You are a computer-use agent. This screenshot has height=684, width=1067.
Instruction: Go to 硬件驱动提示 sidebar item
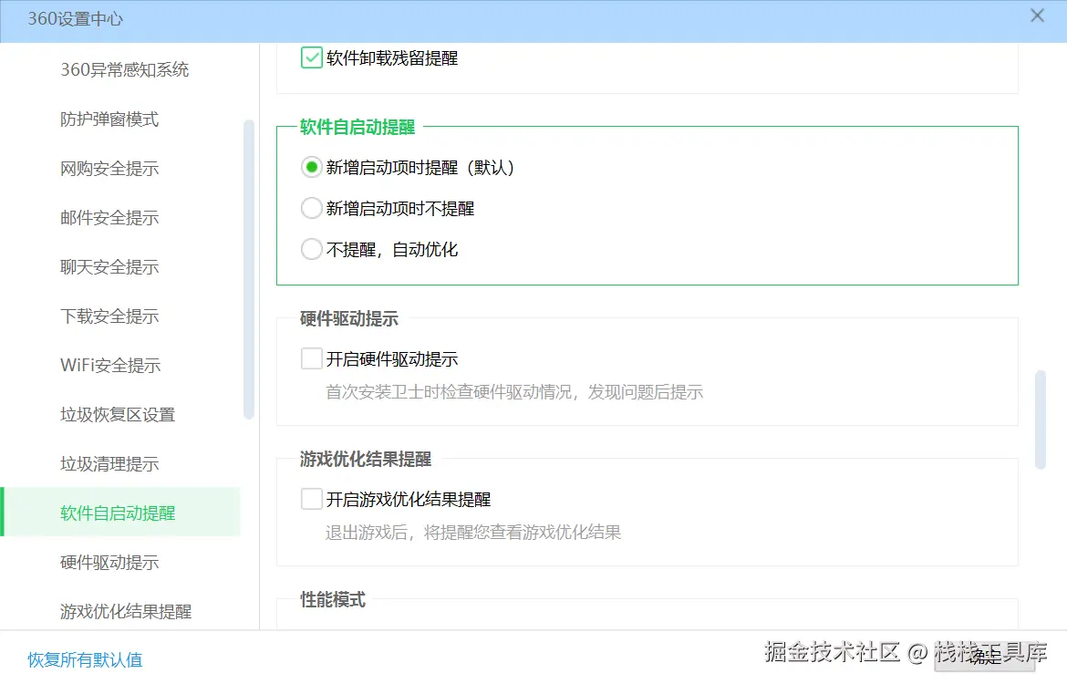pyautogui.click(x=109, y=562)
